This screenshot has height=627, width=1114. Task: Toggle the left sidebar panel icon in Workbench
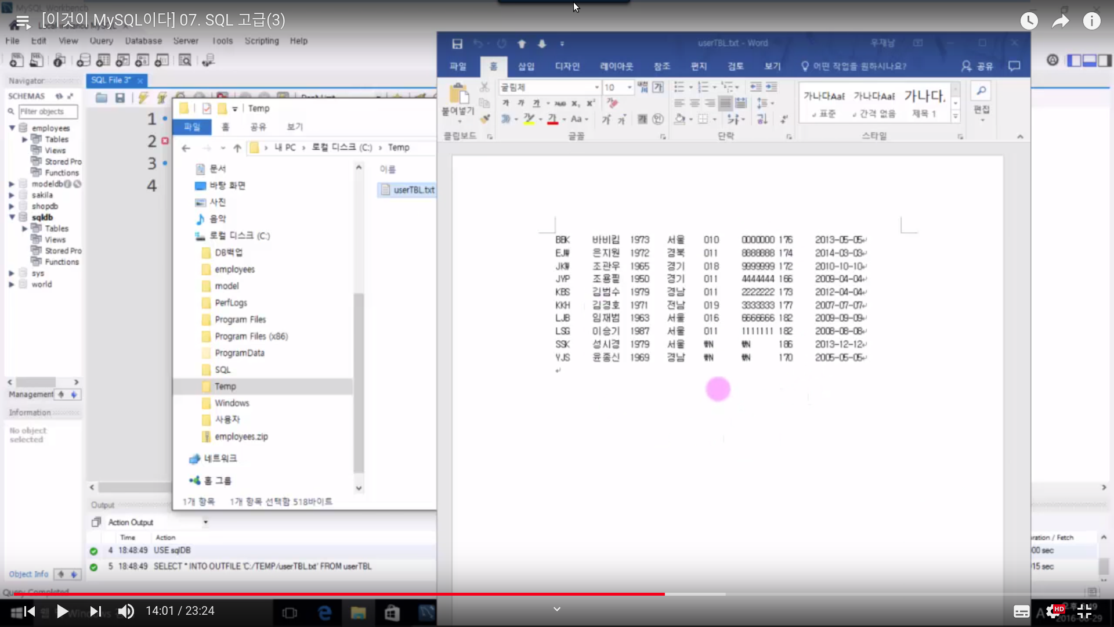tap(1075, 60)
